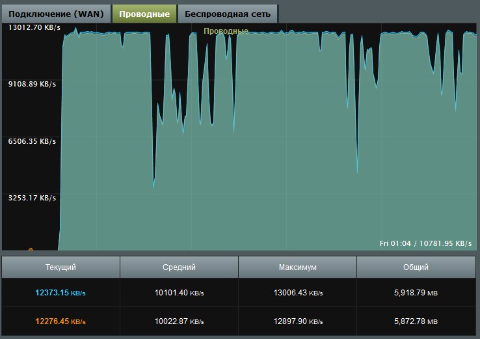
Task: Click the 9108.89 KB/s axis label
Action: [32, 84]
